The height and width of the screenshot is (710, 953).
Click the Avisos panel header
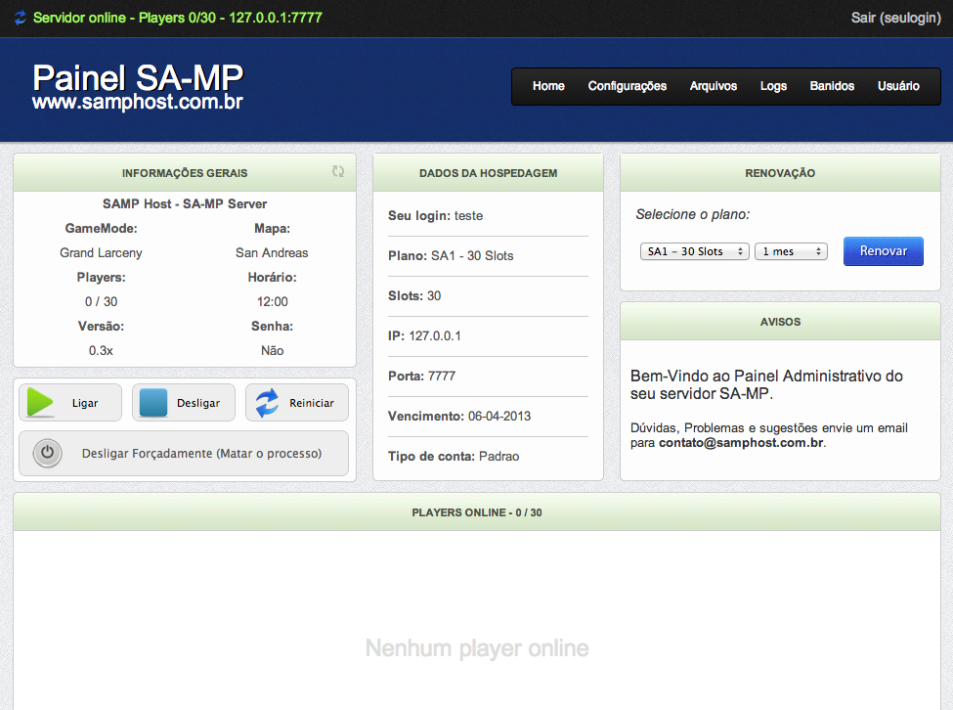(780, 322)
